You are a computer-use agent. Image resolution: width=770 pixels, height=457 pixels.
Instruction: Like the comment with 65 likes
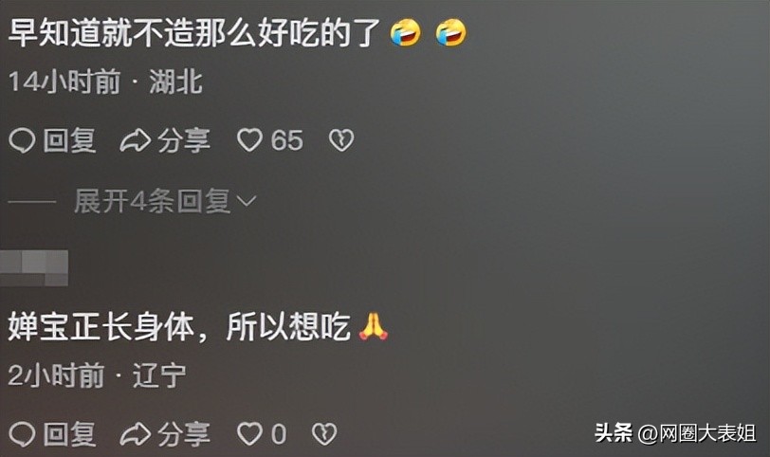pos(249,141)
